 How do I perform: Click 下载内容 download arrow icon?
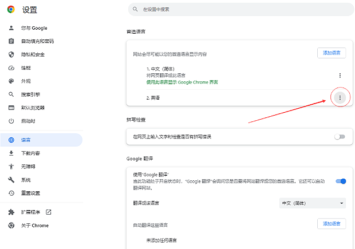(11, 153)
